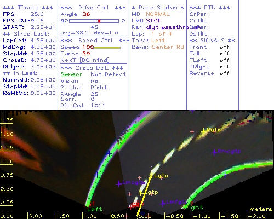Click the NORMAL mode value
Viewport: 274px width, 219px height.
[x=158, y=14]
